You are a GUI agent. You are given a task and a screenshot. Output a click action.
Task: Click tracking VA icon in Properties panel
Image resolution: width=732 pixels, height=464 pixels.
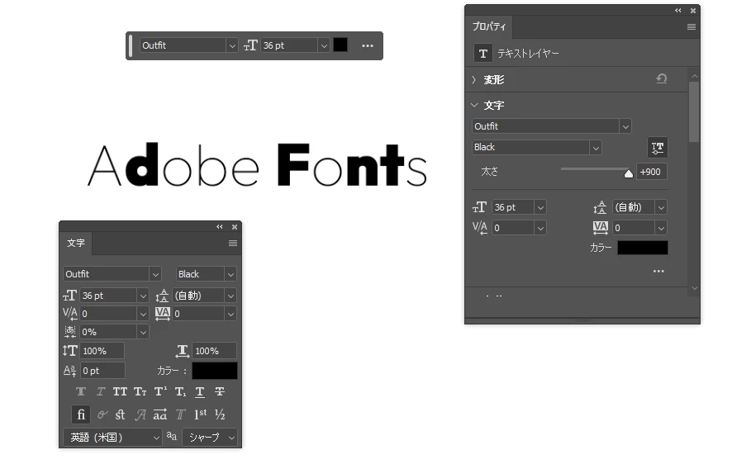[600, 228]
